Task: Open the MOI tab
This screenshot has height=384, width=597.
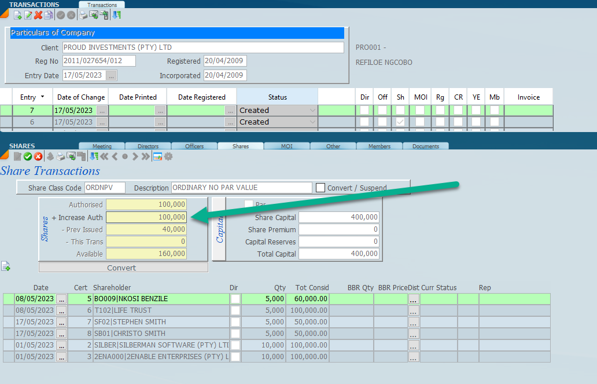Action: coord(287,147)
